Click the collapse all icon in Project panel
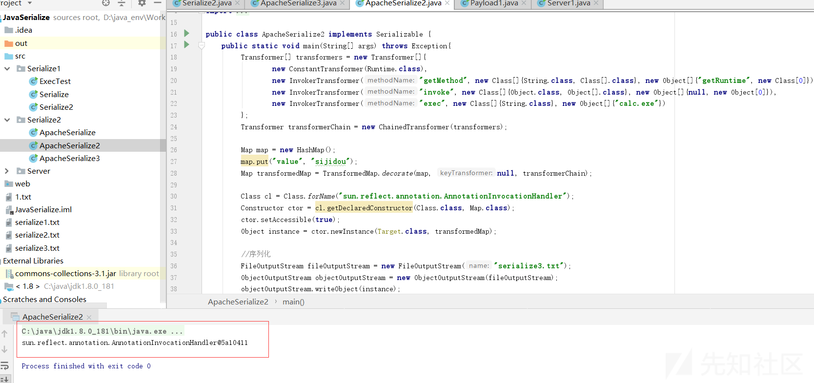Image resolution: width=814 pixels, height=383 pixels. coord(122,3)
